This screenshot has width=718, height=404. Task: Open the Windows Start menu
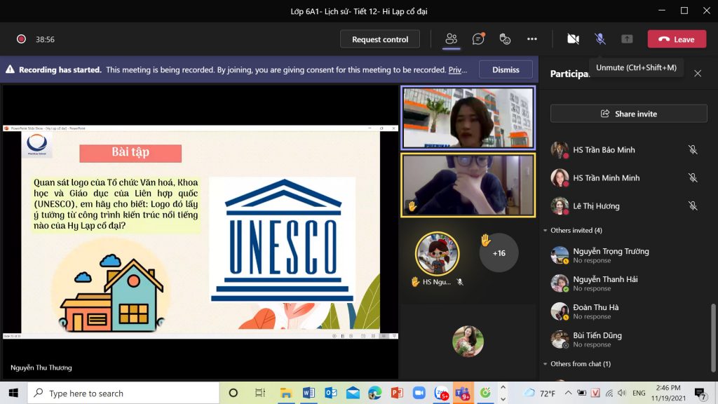click(x=13, y=393)
